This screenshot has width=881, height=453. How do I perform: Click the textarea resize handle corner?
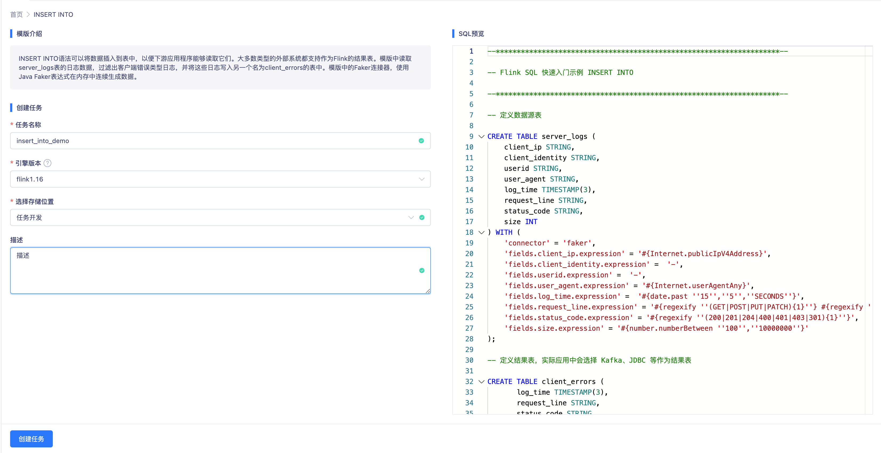428,291
